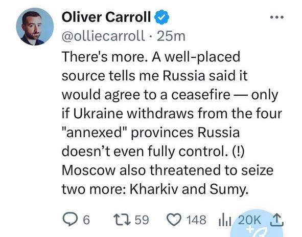The image size is (302, 237).
Task: Click the 20K views count
Action: click(x=249, y=220)
